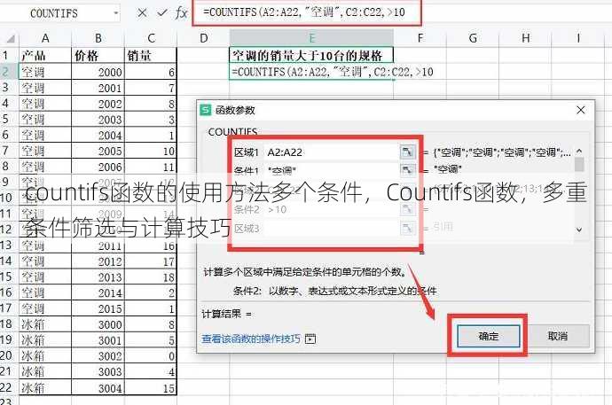Click header cell 销量
The height and width of the screenshot is (405, 612).
pyautogui.click(x=151, y=56)
